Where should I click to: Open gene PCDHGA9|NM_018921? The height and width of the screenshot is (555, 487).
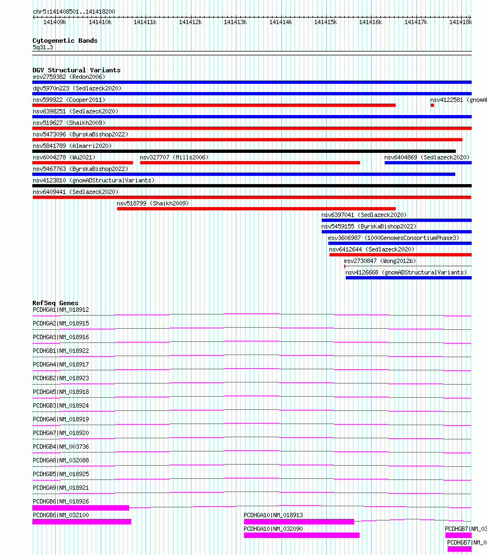[61, 488]
